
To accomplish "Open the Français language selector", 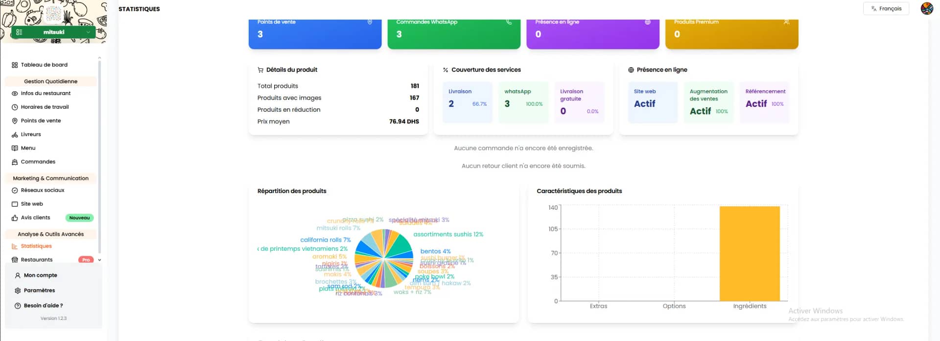I will [x=886, y=9].
